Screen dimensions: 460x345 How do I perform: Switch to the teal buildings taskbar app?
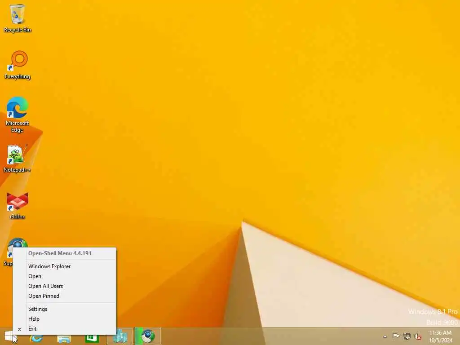[x=119, y=336]
